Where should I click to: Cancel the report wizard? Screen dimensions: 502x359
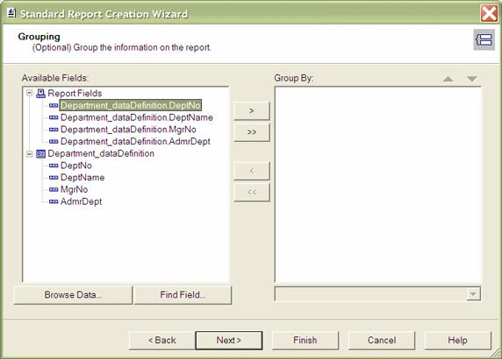(x=382, y=340)
